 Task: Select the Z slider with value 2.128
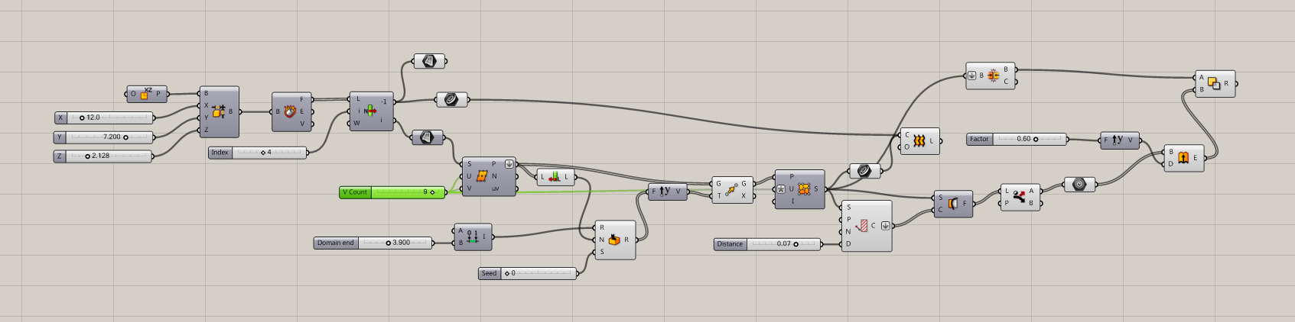pyautogui.click(x=104, y=156)
